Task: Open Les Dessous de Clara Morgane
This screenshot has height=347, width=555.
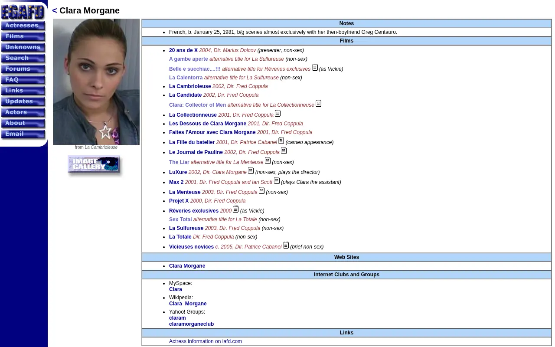Action: point(208,124)
